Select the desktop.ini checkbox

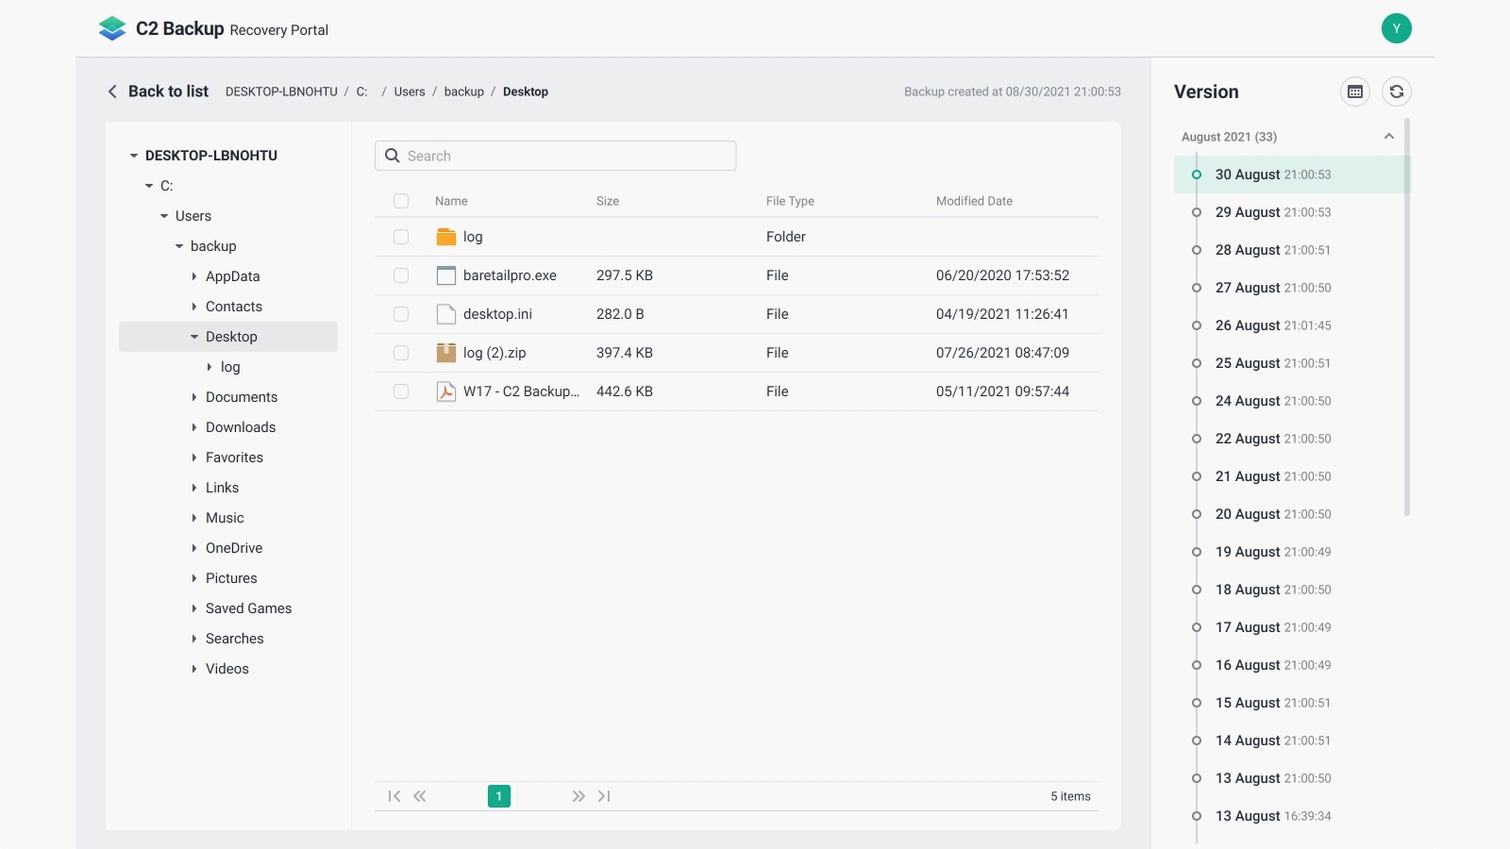[401, 314]
